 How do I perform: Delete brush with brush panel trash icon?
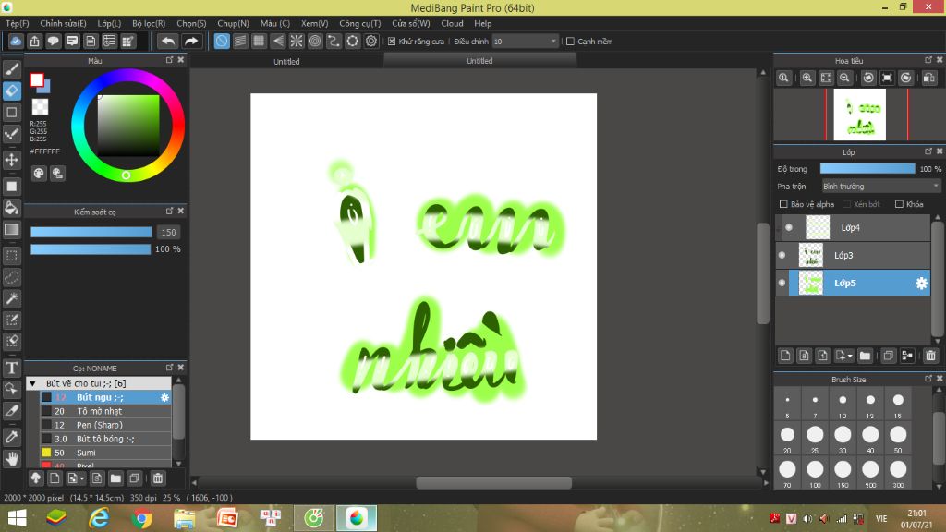157,478
